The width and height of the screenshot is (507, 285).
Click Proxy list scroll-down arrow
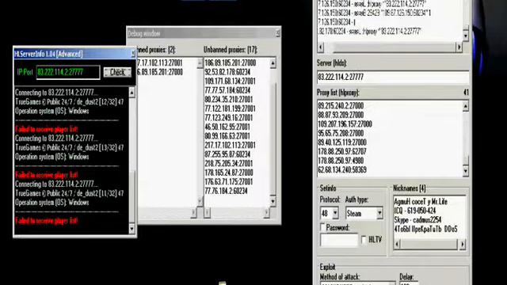point(466,171)
